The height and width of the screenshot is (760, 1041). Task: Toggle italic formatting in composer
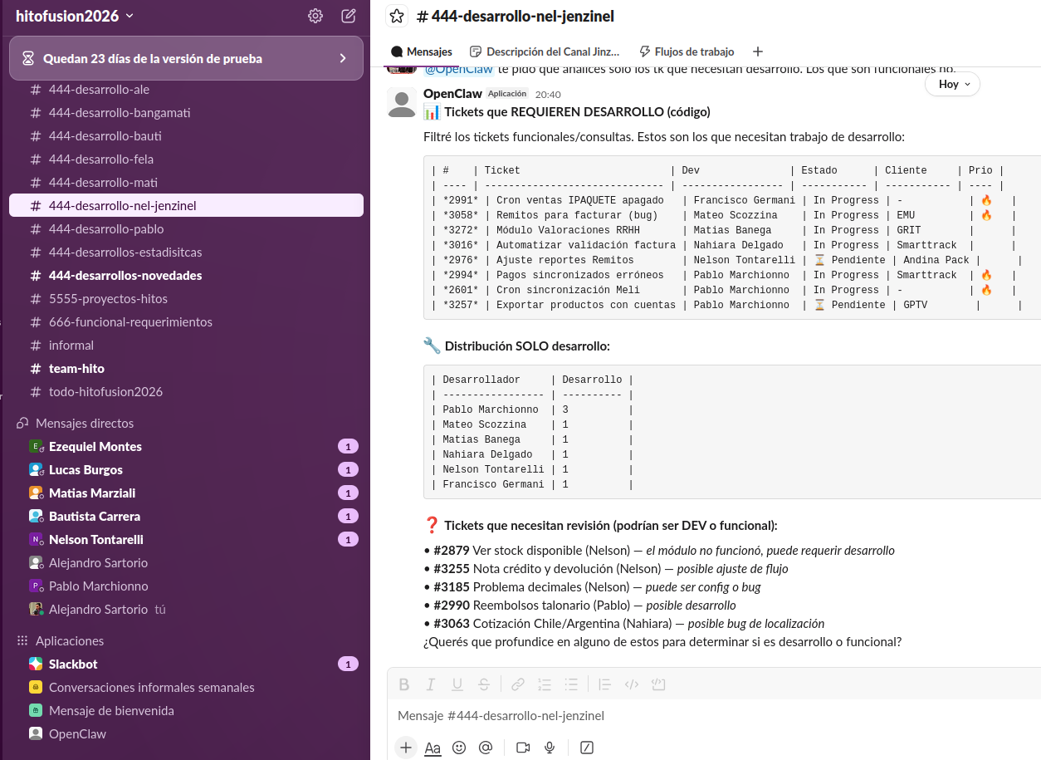click(x=431, y=684)
